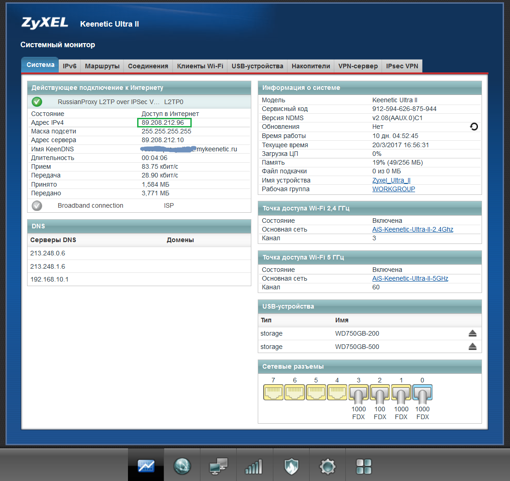
Task: Follow the Zyxel_Ultra_II device name link
Action: tap(391, 180)
